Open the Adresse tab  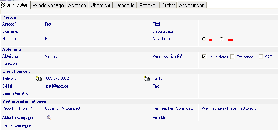pos(77,5)
